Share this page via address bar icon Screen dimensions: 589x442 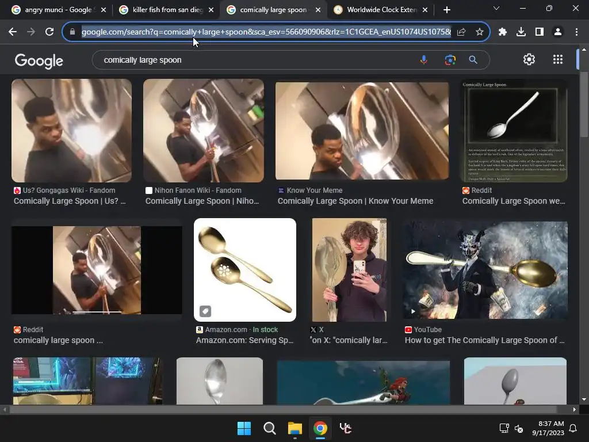click(x=461, y=32)
